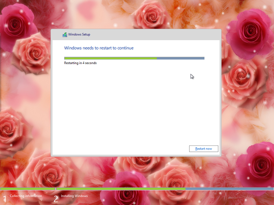Click the Collecting information progress bar at bottom
The width and height of the screenshot is (274, 205).
pyautogui.click(x=27, y=189)
